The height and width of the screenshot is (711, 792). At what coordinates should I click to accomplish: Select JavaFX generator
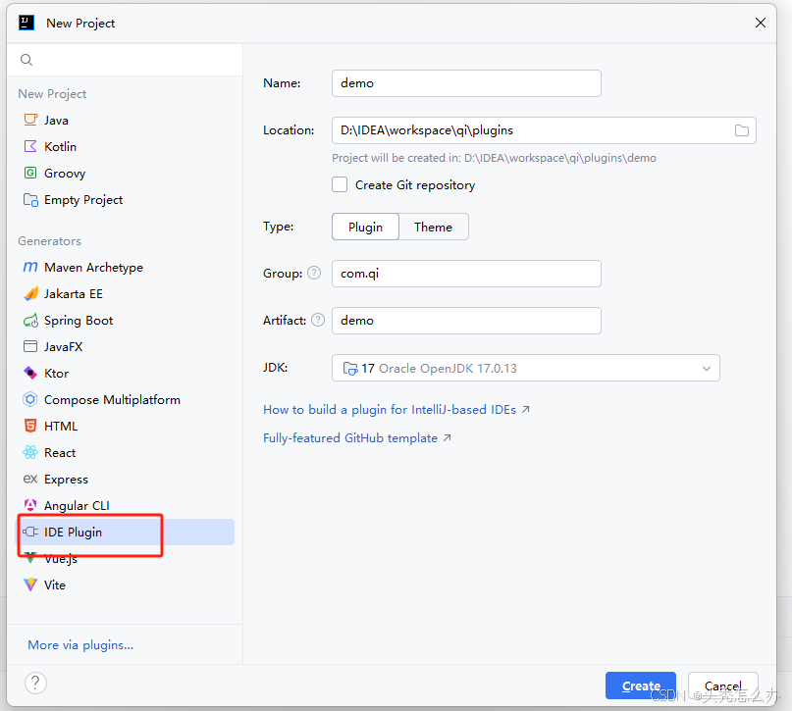pyautogui.click(x=126, y=346)
